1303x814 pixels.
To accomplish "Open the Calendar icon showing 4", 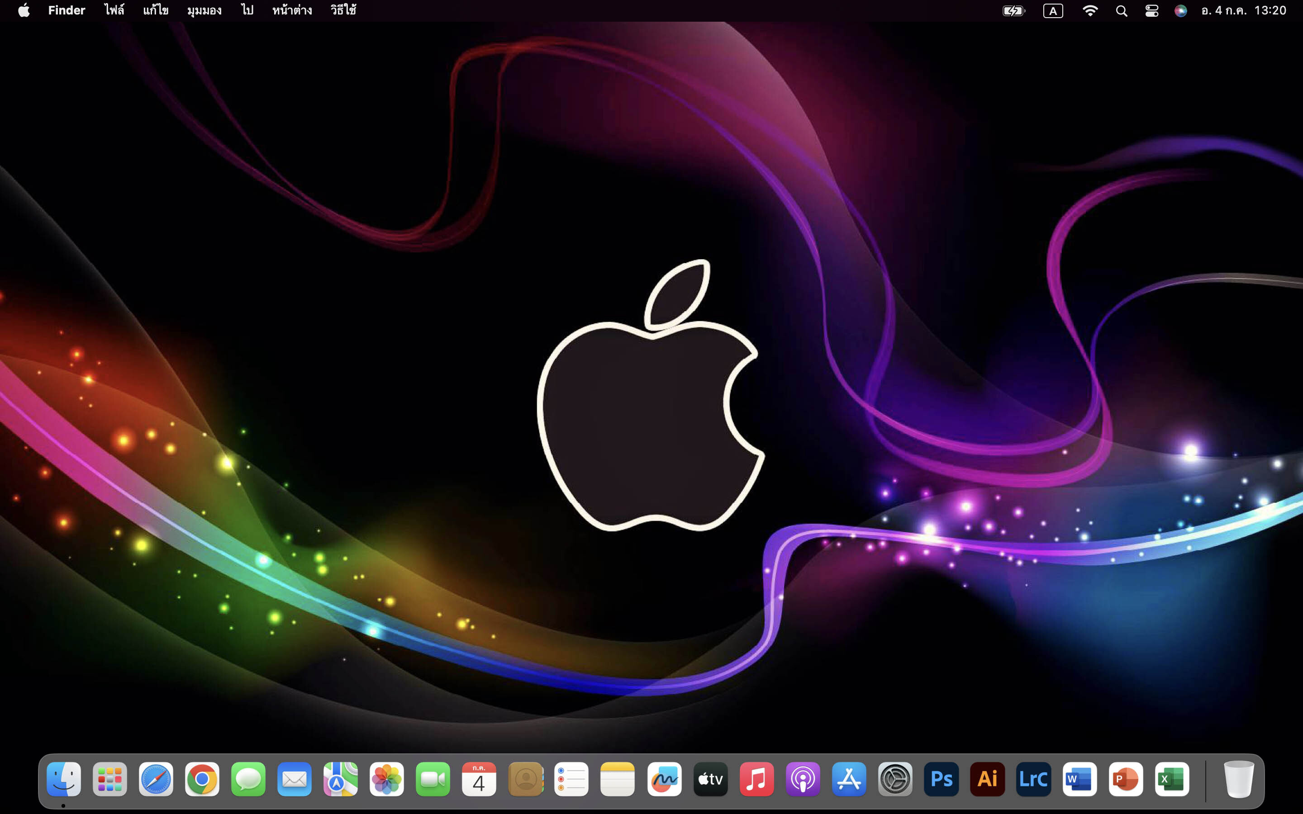I will click(x=479, y=779).
